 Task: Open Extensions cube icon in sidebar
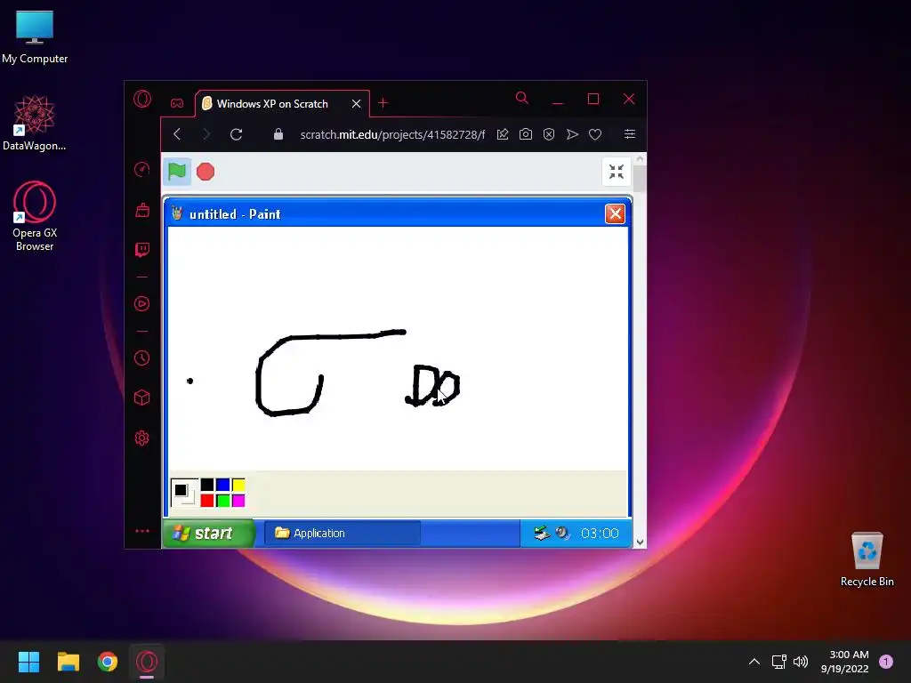pyautogui.click(x=142, y=398)
